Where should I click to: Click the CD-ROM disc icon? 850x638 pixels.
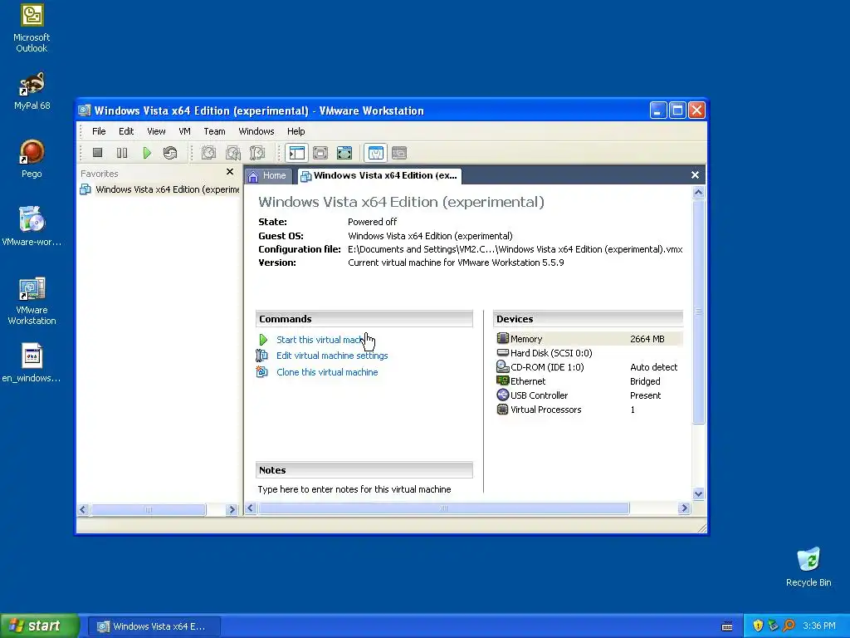(x=502, y=366)
